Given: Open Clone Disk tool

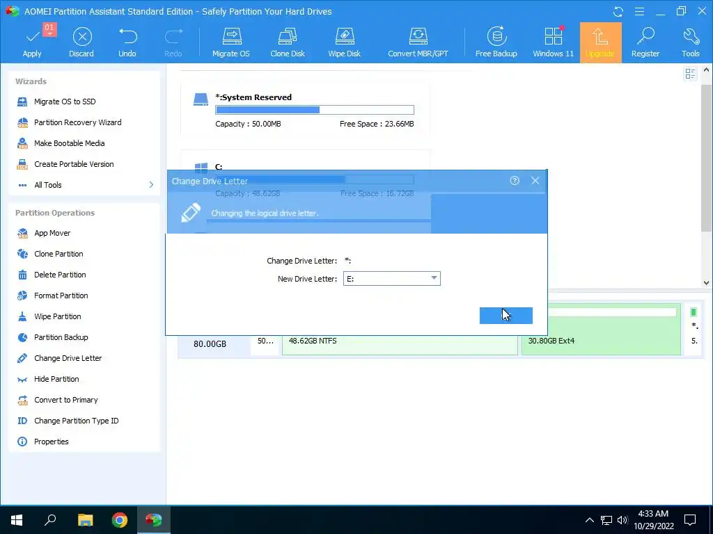Looking at the screenshot, I should (x=288, y=42).
